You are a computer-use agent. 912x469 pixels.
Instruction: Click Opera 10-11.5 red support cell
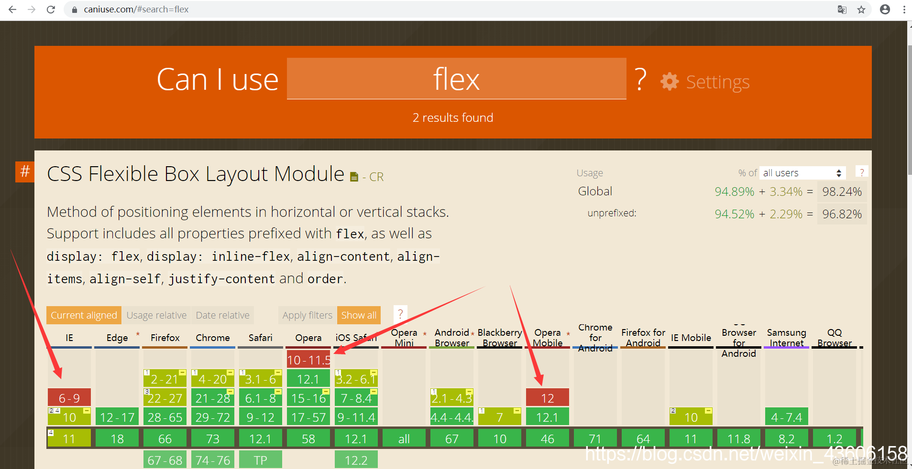pyautogui.click(x=308, y=359)
